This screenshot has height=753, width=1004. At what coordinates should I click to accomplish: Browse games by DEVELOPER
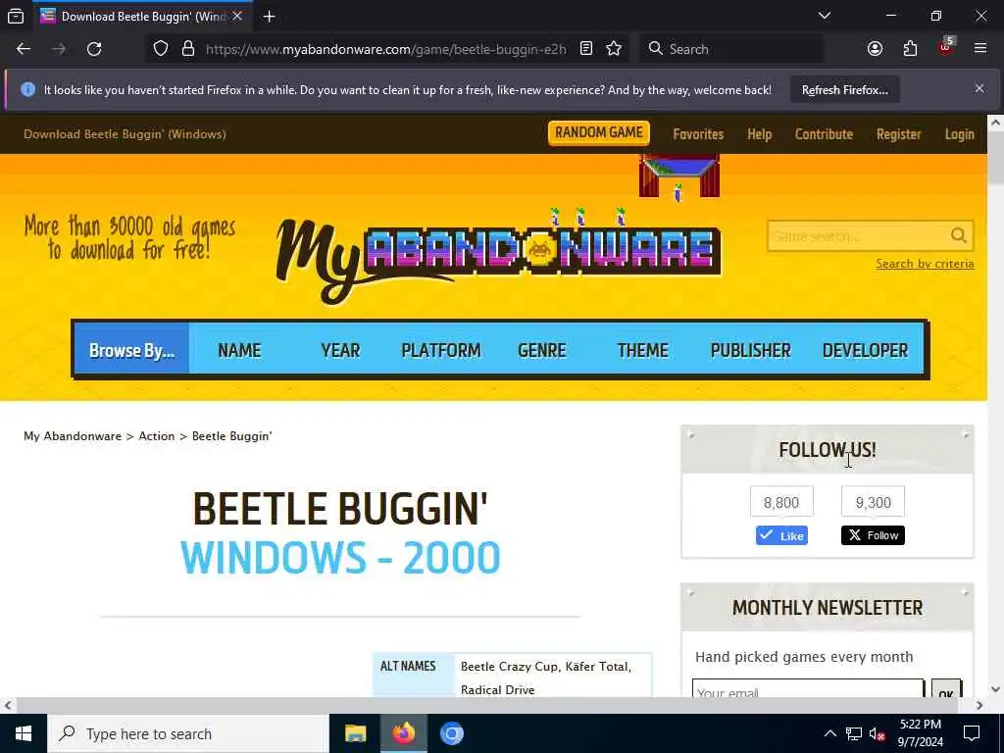pyautogui.click(x=865, y=350)
